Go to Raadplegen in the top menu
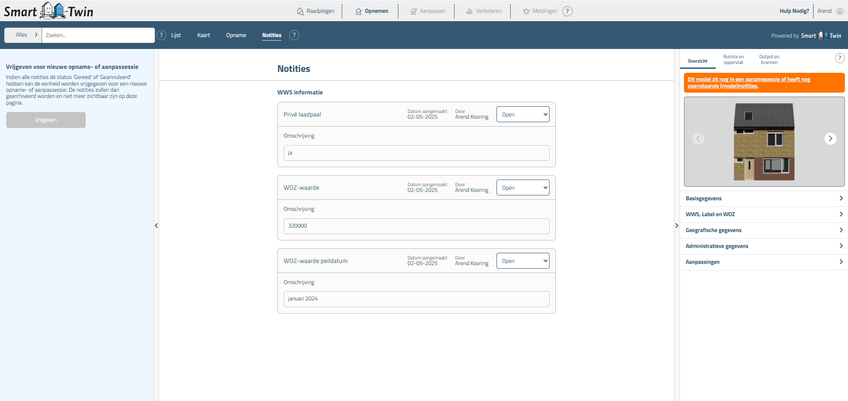The width and height of the screenshot is (848, 401). pos(316,11)
